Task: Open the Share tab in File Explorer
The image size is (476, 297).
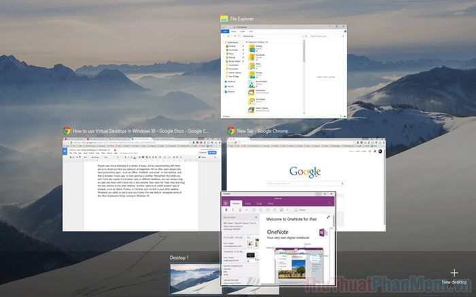Action: click(243, 31)
